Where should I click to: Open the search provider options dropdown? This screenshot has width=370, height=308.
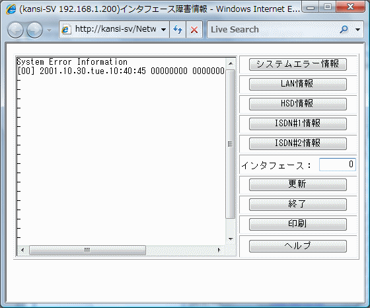point(357,30)
